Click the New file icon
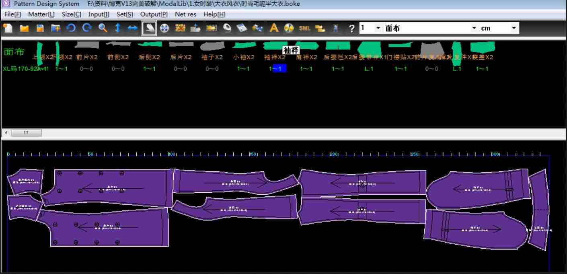Viewport: 567px width, 274px height. click(8, 28)
